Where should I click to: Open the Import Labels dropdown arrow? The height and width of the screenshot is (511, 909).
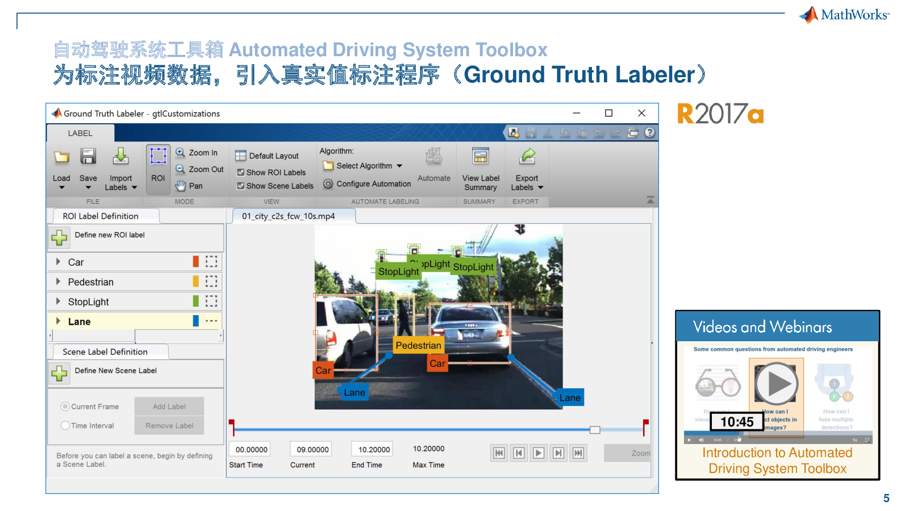click(135, 187)
